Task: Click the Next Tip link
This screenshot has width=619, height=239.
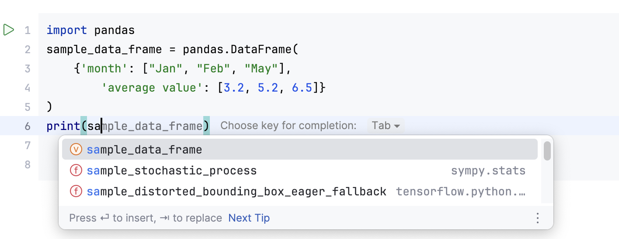Action: 249,218
